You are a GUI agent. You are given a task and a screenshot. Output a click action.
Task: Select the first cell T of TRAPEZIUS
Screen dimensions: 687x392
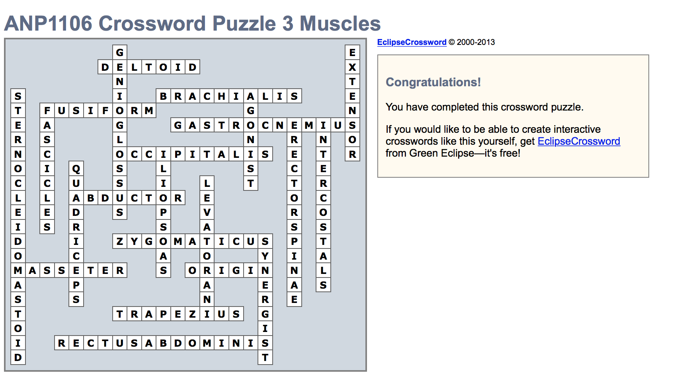[120, 314]
